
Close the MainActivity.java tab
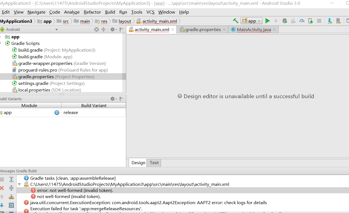tap(274, 30)
